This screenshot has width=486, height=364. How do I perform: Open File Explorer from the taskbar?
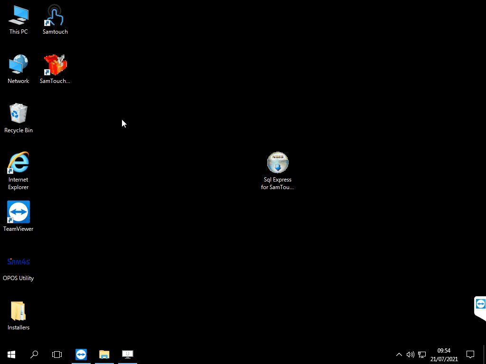[104, 354]
